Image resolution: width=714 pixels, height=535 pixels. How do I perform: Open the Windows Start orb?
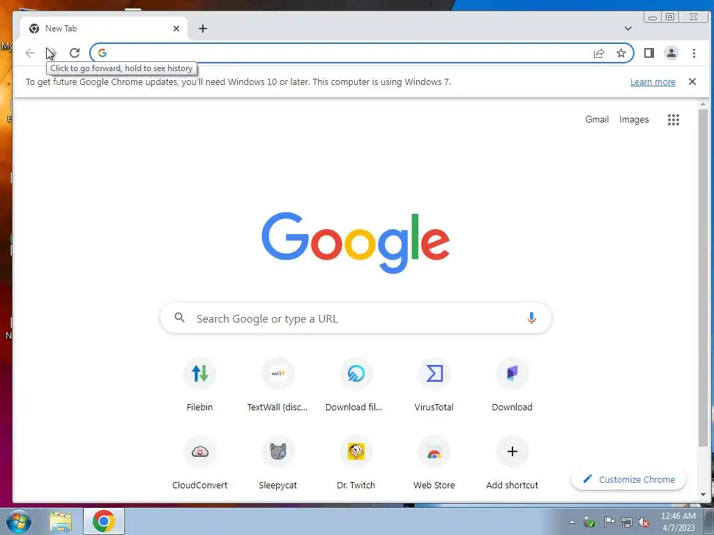click(x=19, y=521)
